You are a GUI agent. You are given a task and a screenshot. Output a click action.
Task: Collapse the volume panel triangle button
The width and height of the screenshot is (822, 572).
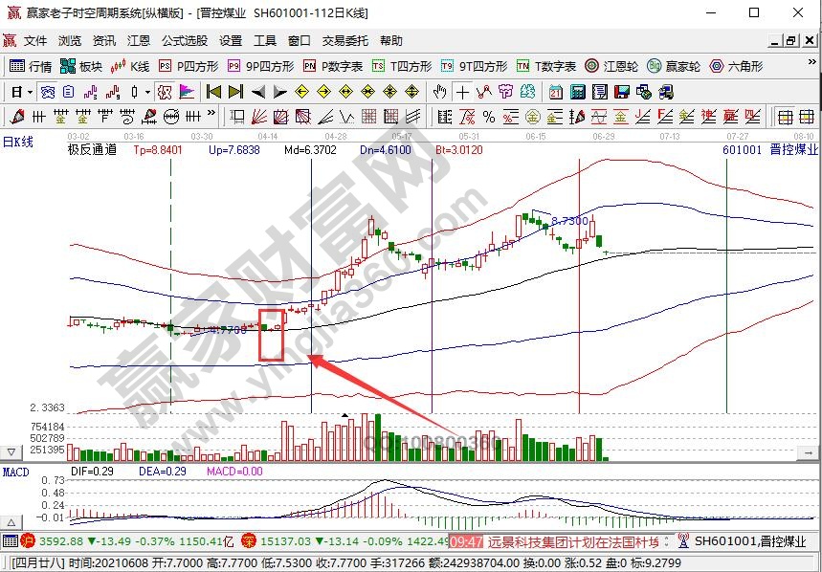[11, 451]
